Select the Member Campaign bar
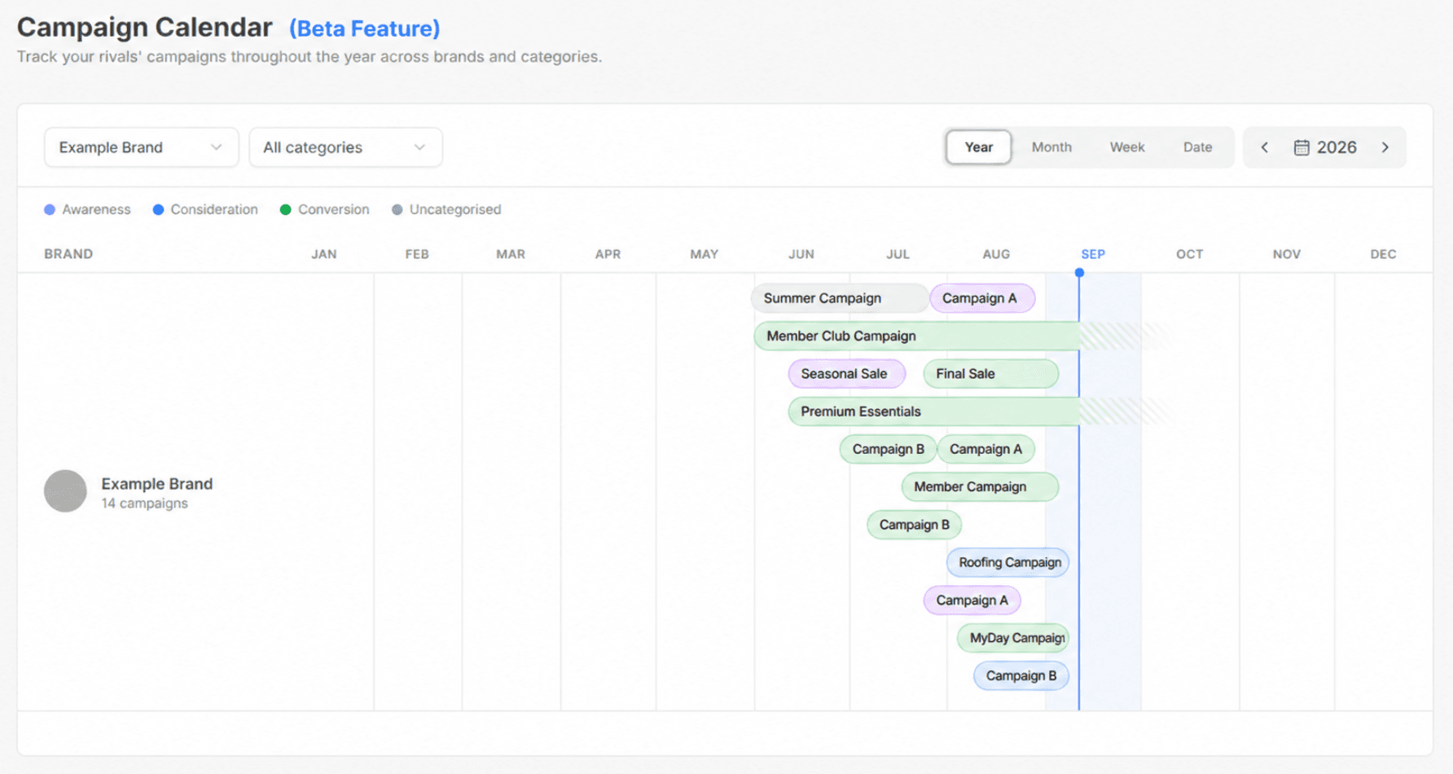This screenshot has width=1453, height=774. (980, 487)
